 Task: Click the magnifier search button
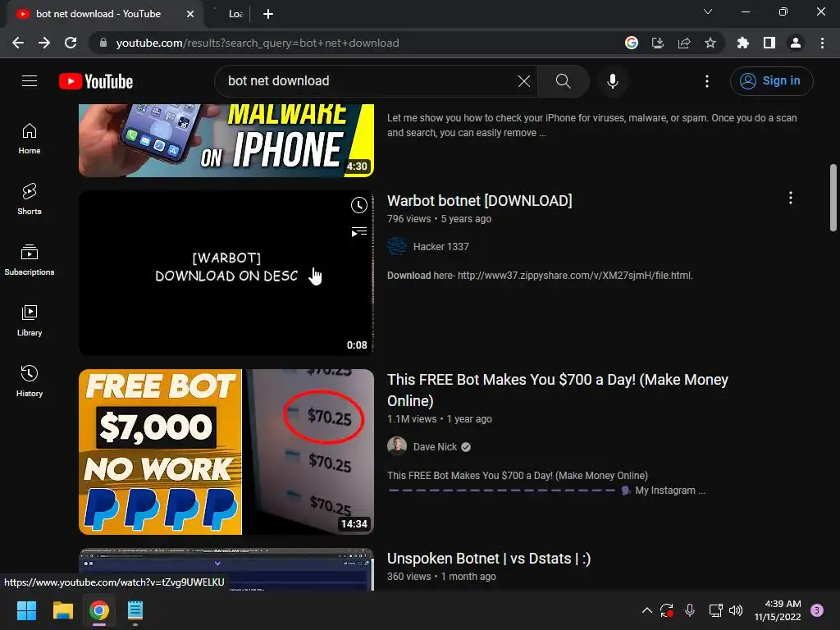(x=563, y=81)
